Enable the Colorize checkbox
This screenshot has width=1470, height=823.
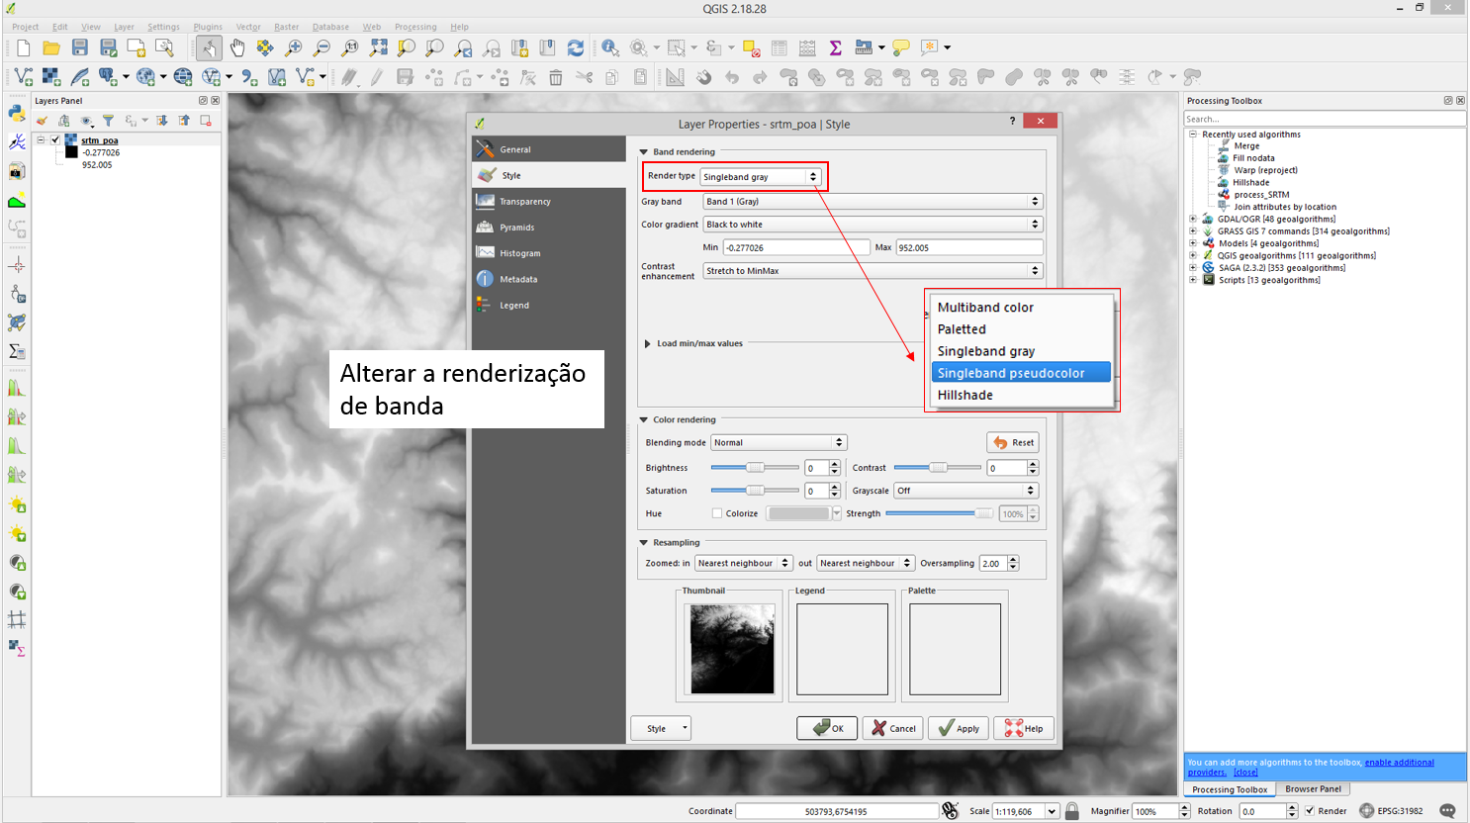pos(717,513)
